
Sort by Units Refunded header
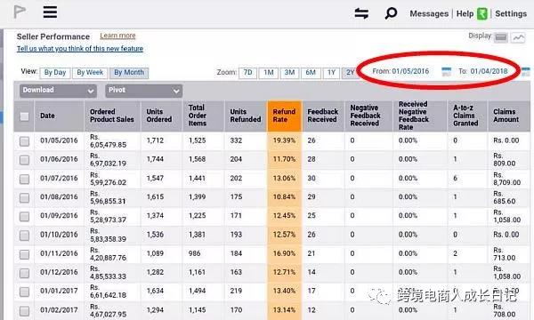point(246,116)
